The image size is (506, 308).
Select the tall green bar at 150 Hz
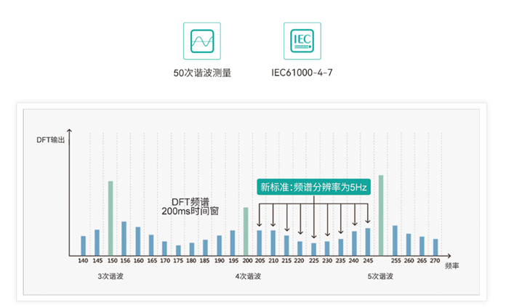point(111,218)
